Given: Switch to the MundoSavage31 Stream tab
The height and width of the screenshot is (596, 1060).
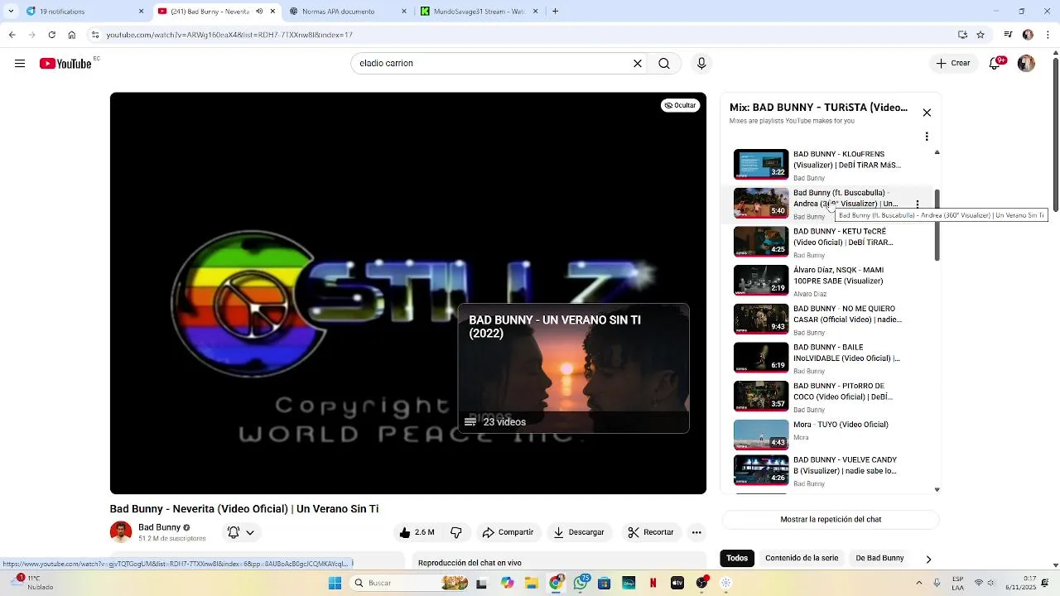Looking at the screenshot, I should (x=479, y=12).
